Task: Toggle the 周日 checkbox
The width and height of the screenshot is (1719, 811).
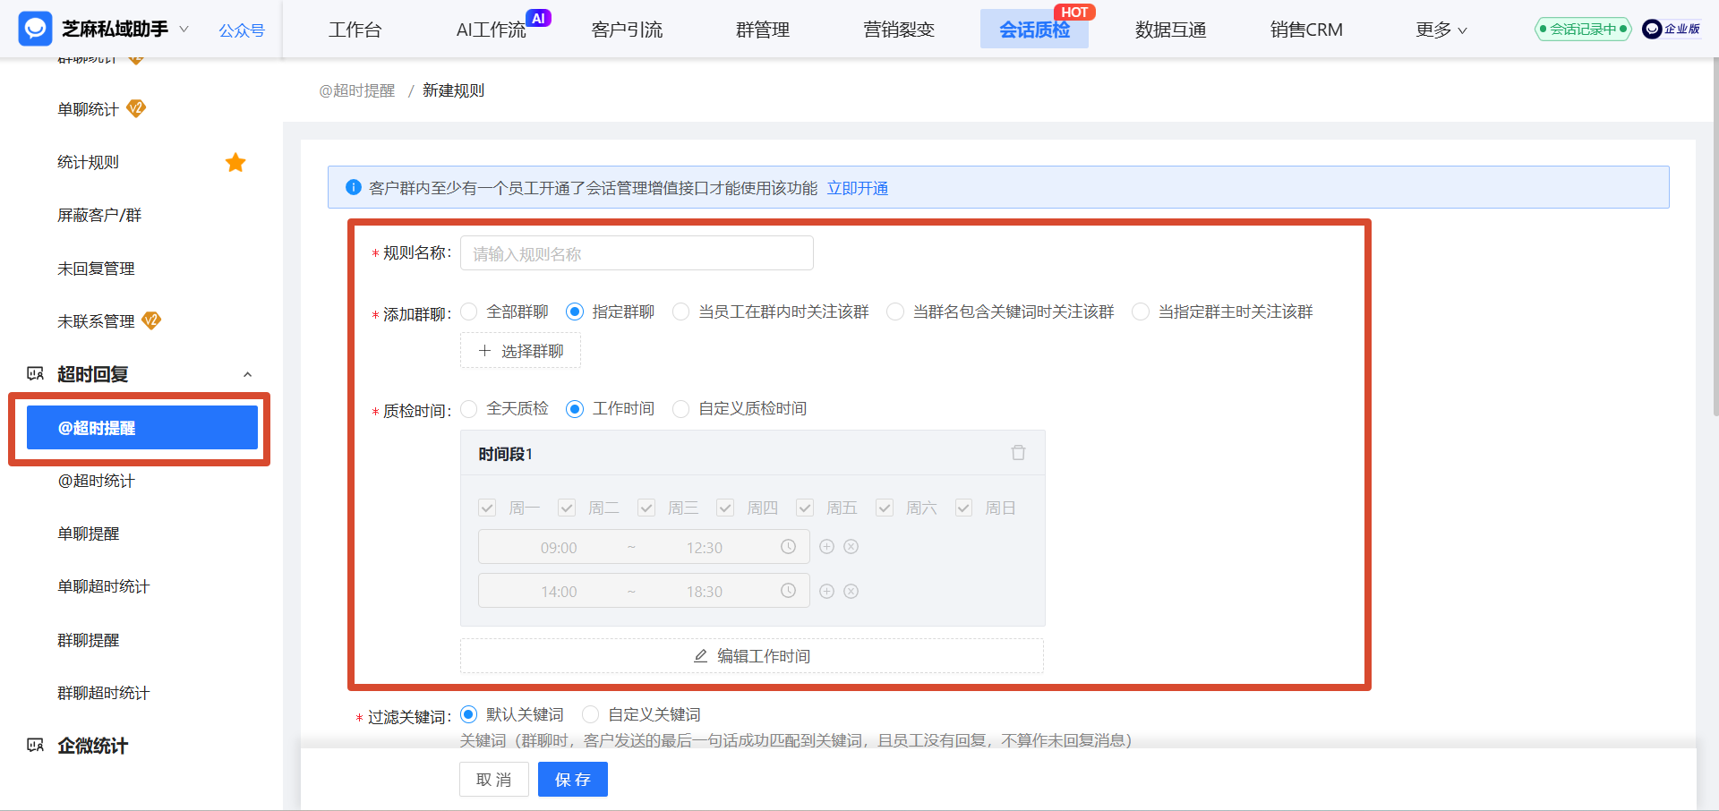Action: click(x=963, y=508)
